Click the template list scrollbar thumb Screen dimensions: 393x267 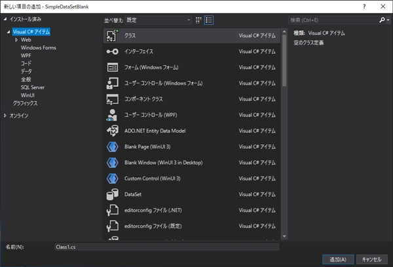tap(284, 60)
